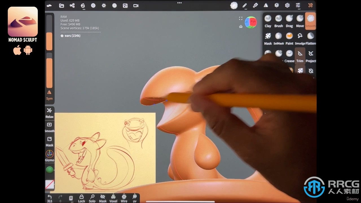Select the Smooth tool in tools panel
This screenshot has width=361, height=203.
(x=310, y=21)
